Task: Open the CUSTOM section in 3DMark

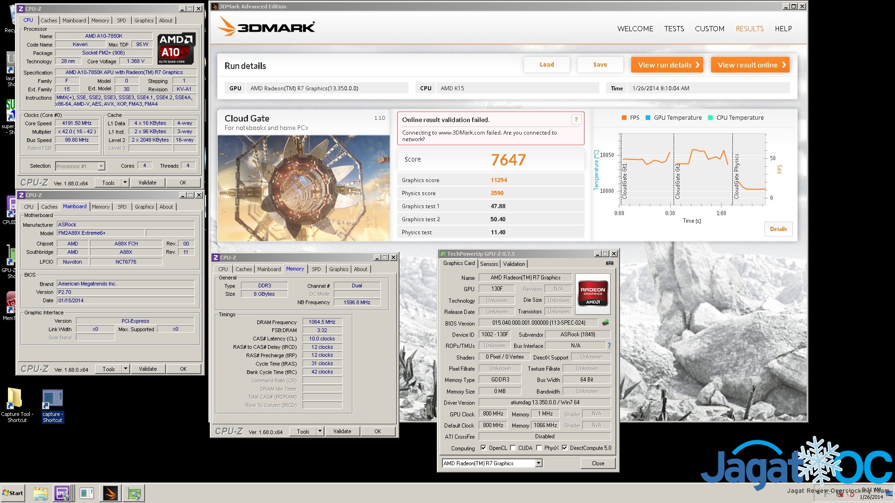Action: tap(709, 28)
